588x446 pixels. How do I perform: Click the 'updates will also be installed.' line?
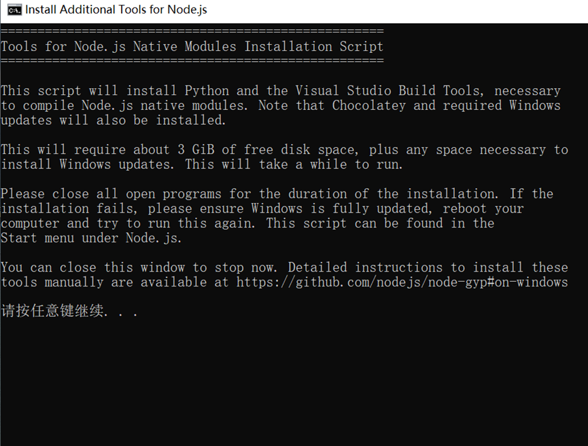coord(113,121)
